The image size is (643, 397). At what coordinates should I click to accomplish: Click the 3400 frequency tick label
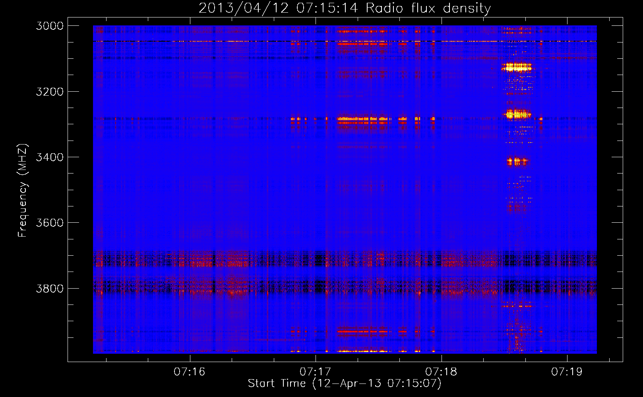tap(50, 157)
